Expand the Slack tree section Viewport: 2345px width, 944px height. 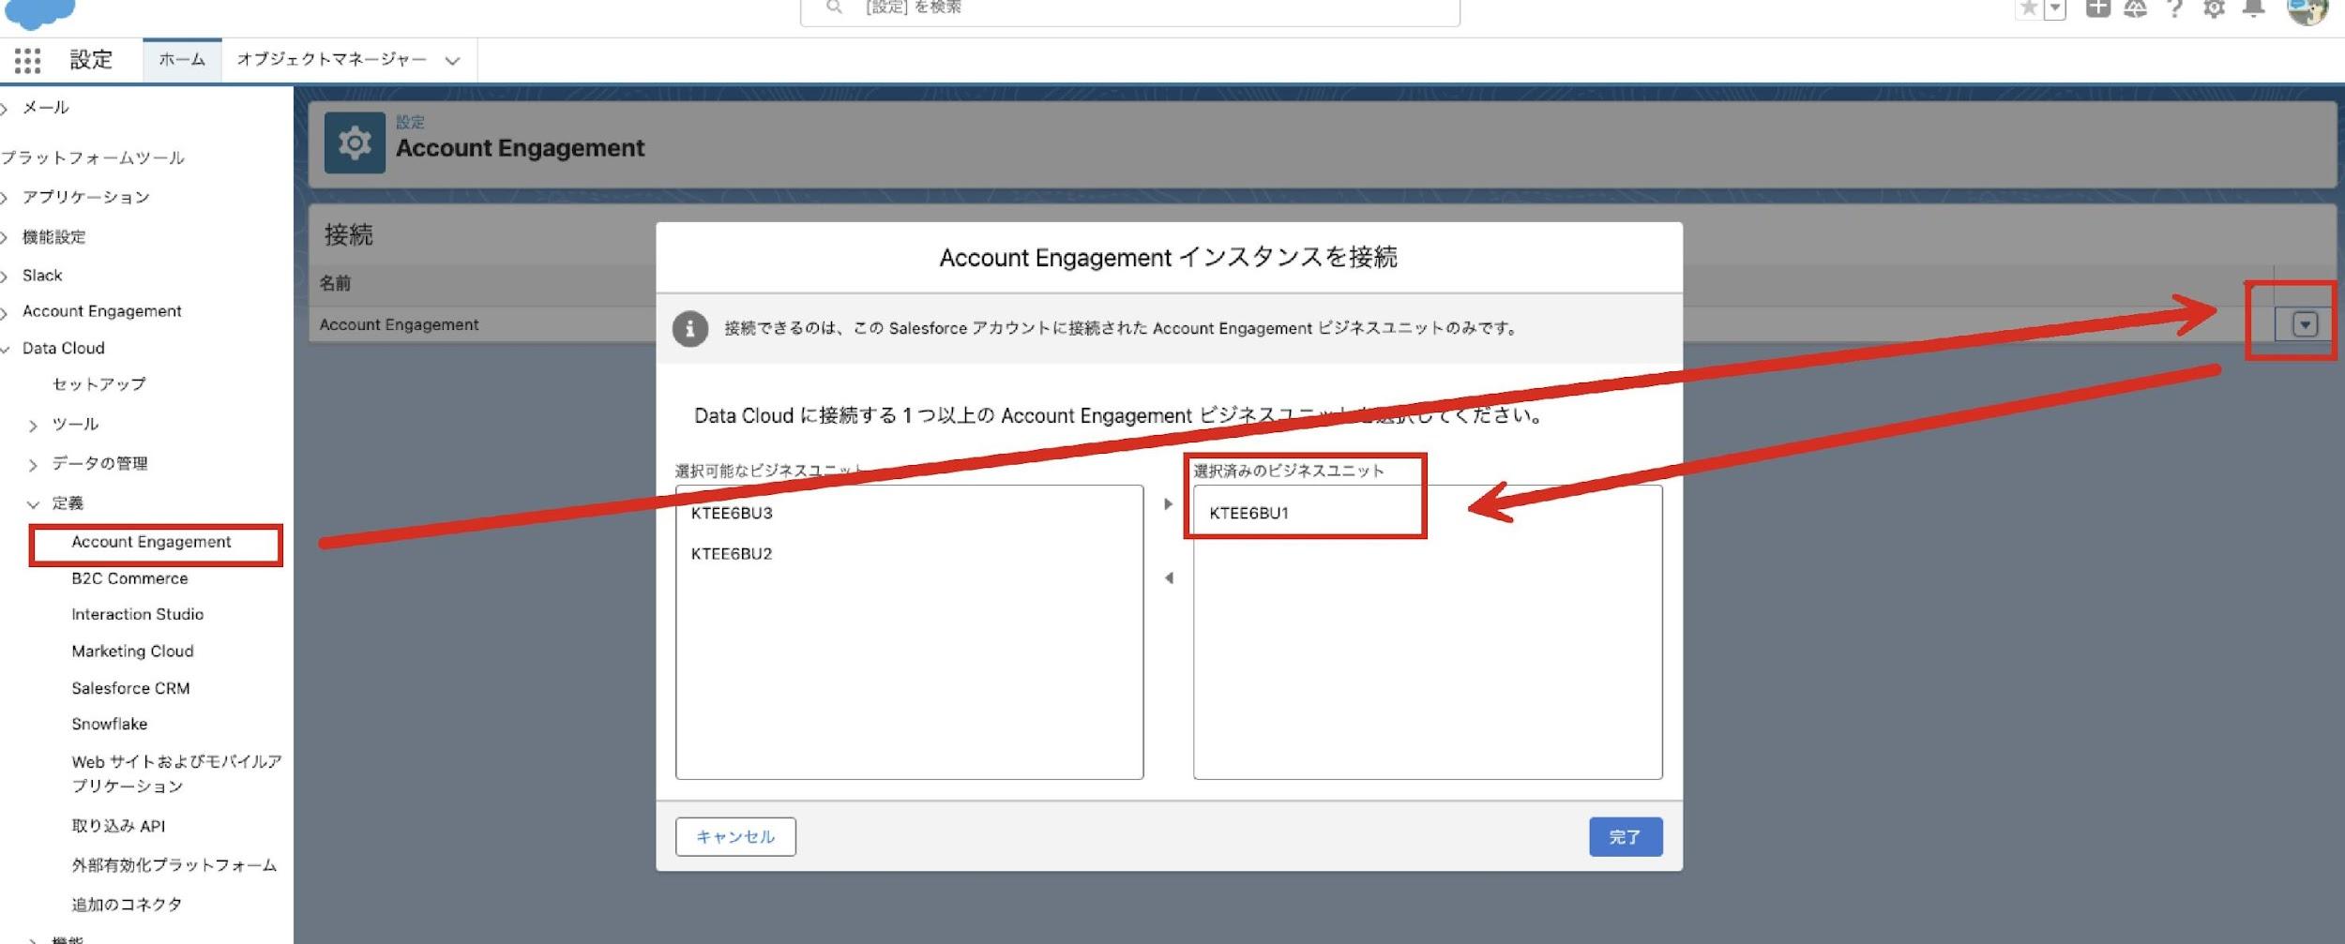click(5, 277)
